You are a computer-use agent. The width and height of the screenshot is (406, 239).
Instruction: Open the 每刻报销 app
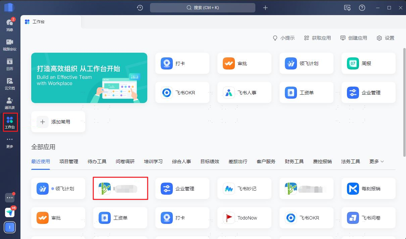click(368, 189)
